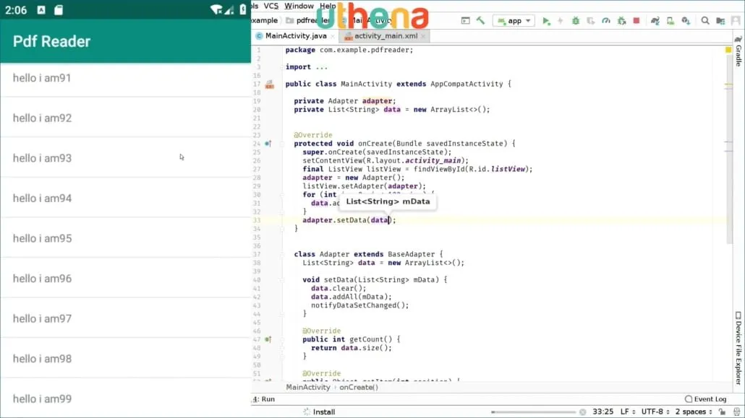Click related XML file gutter icon at line 17

tap(269, 84)
